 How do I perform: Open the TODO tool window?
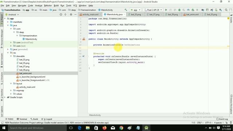pos(9,119)
